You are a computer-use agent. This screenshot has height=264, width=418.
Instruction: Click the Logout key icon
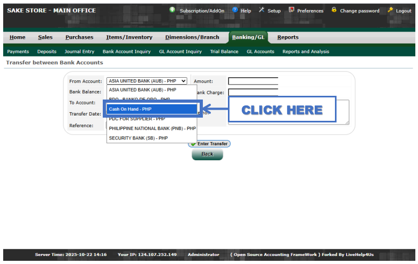coord(390,10)
